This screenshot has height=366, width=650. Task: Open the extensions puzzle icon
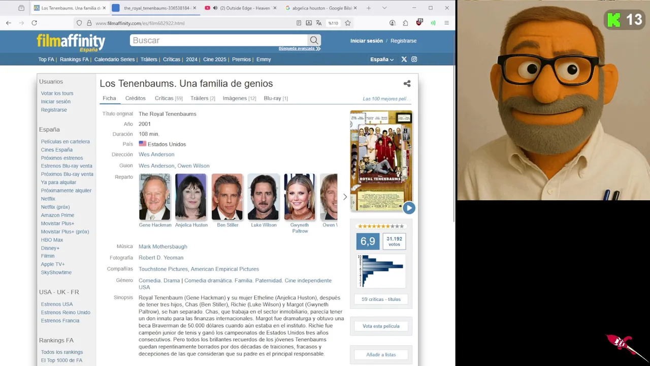tap(405, 23)
